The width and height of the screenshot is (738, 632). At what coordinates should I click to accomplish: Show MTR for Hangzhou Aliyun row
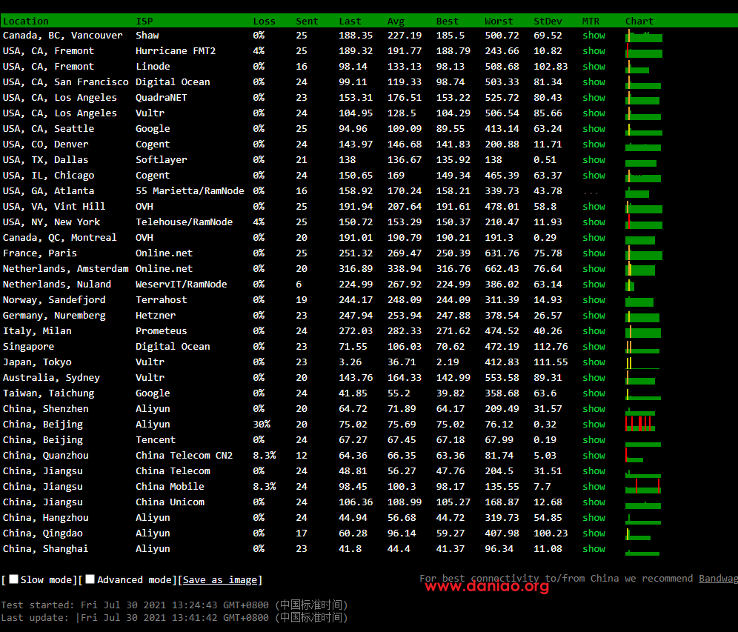[x=594, y=517]
